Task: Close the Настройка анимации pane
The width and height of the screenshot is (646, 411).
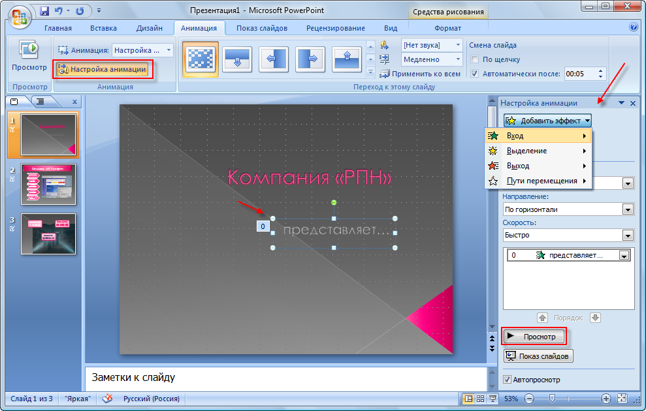Action: 633,103
